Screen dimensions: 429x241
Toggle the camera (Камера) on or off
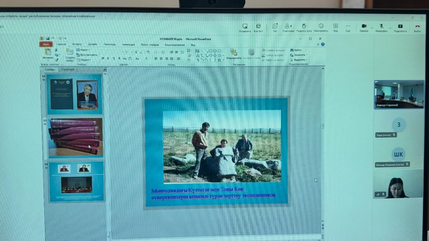tap(363, 26)
